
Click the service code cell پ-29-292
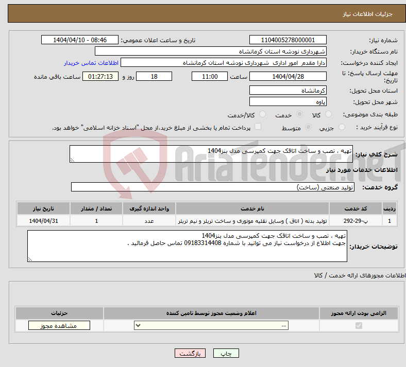coord(356,221)
